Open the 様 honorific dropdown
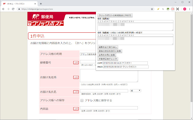The image size is (193, 120). click(135, 91)
